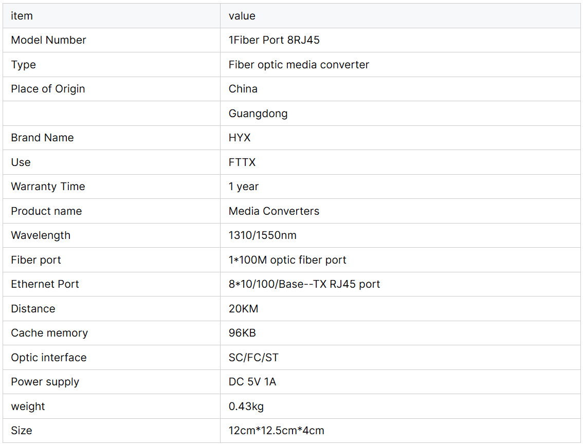Viewport: 583px width, 445px height.
Task: Click the 'value' column header
Action: 242,16
